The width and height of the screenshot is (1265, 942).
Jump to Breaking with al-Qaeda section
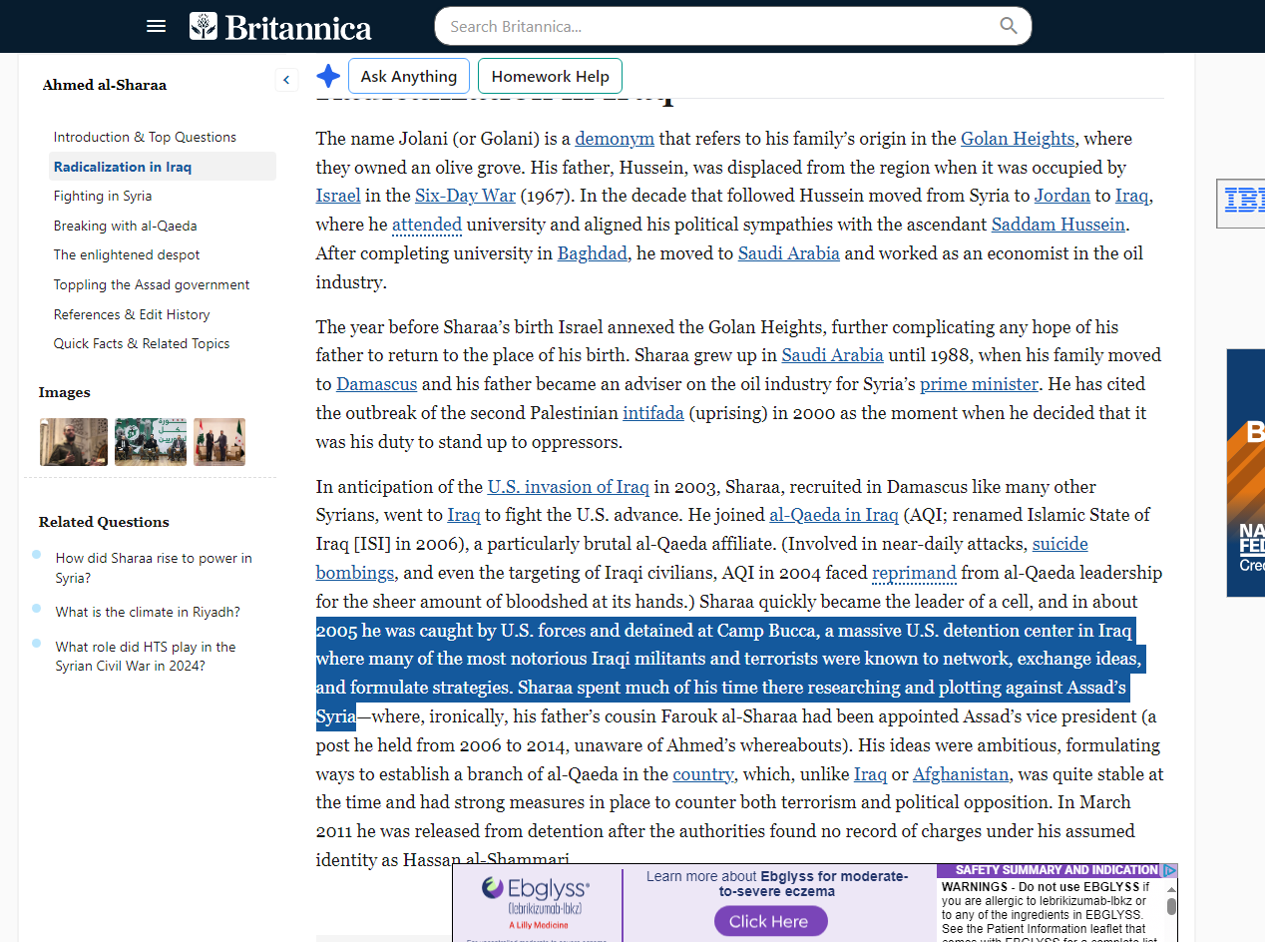click(x=126, y=226)
